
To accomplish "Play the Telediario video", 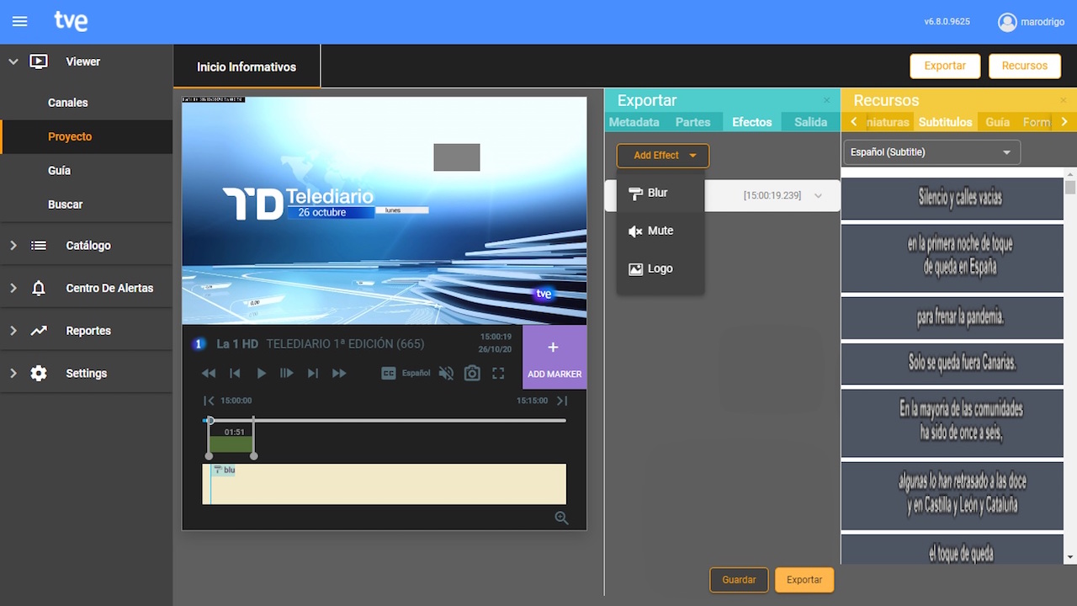I will pyautogui.click(x=261, y=373).
